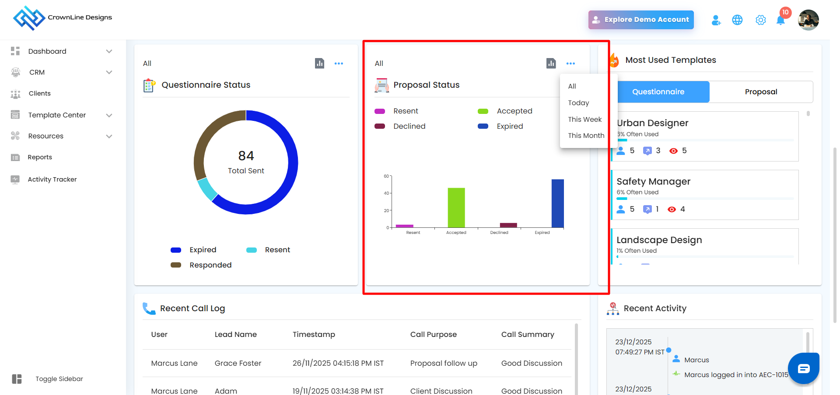Screen dimensions: 840x395
Task: Click the profile avatar photo
Action: (x=808, y=20)
